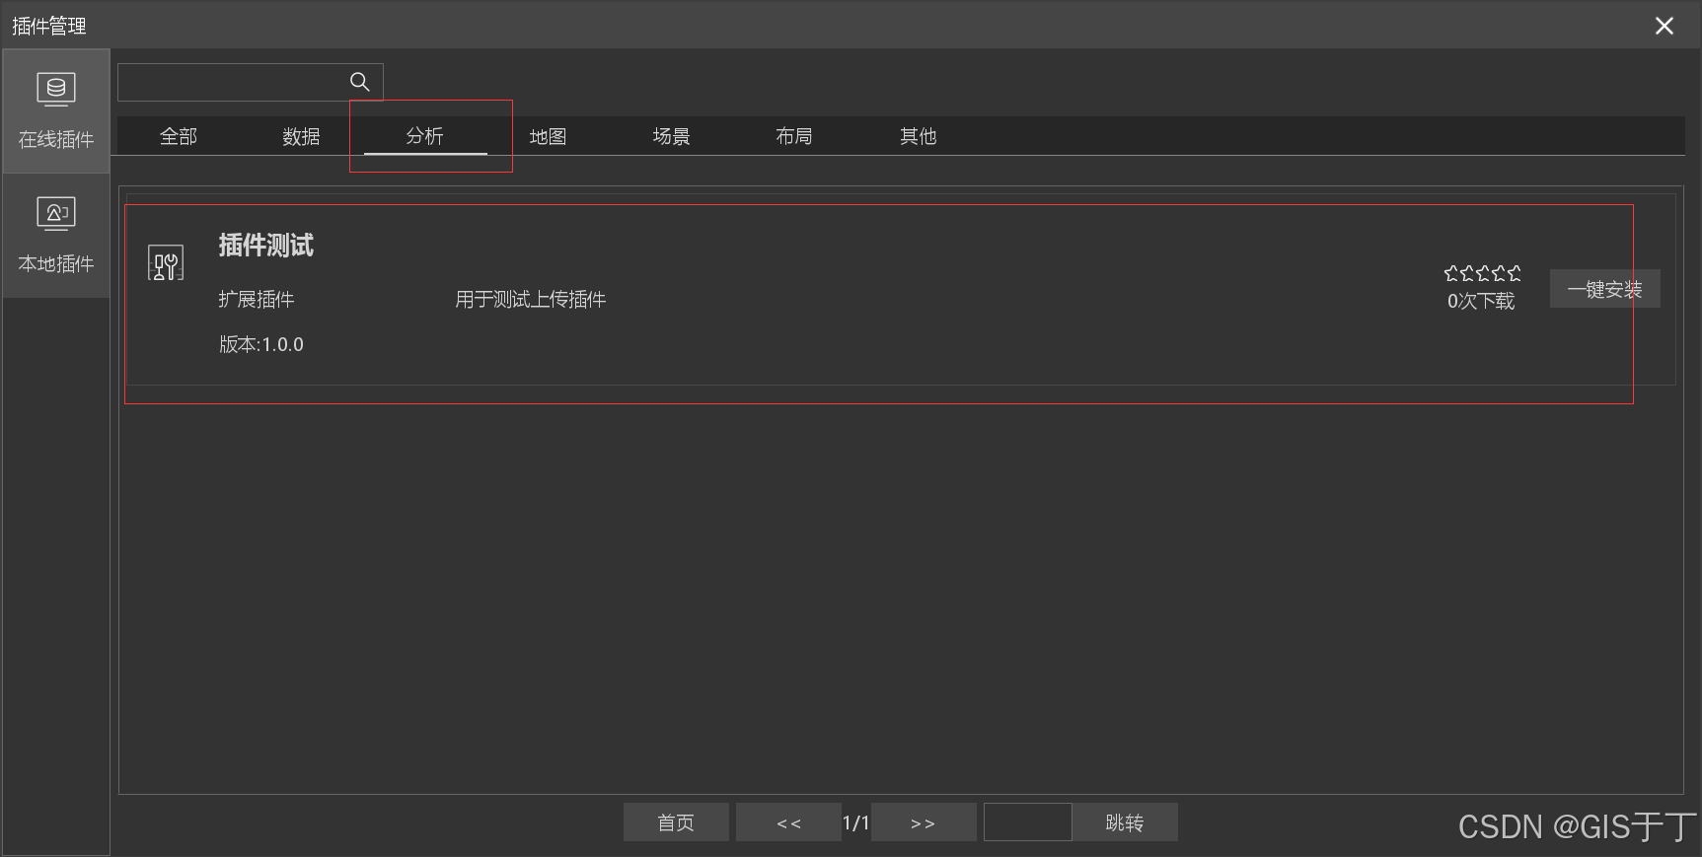
Task: Open the 地图 category tab
Action: point(549,136)
